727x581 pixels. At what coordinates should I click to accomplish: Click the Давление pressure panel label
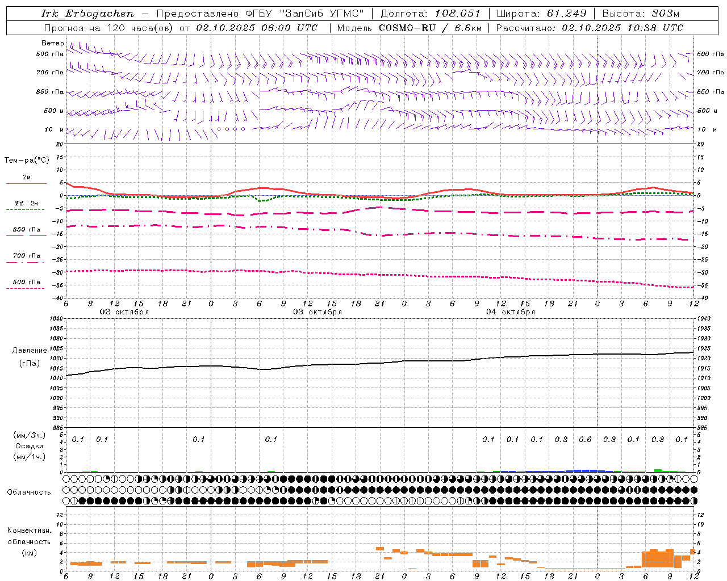coord(30,350)
